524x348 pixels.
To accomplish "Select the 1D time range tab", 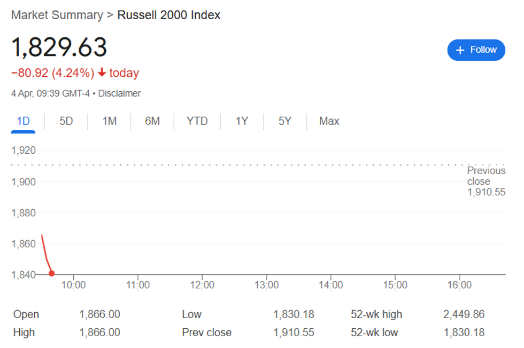I will [x=23, y=121].
